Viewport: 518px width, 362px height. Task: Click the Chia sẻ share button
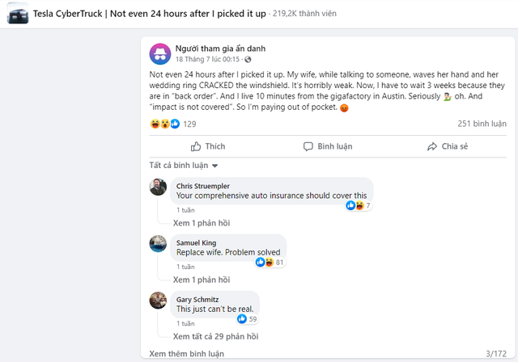click(448, 146)
